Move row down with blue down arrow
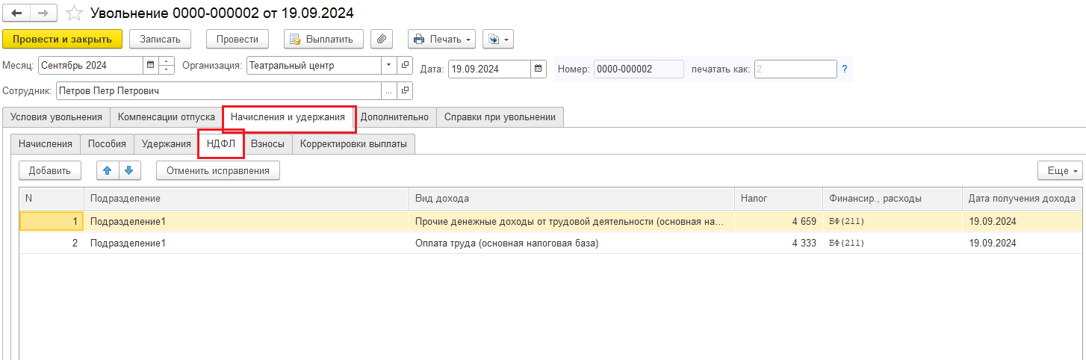This screenshot has width=1086, height=360. [128, 171]
